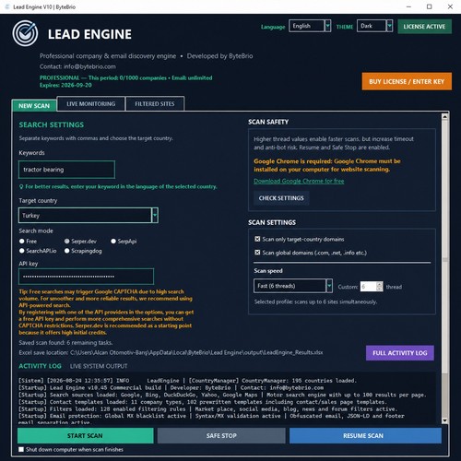Image resolution: width=461 pixels, height=461 pixels.
Task: Click the 'Expires: 2026-09-20' license text
Action: [x=65, y=85]
